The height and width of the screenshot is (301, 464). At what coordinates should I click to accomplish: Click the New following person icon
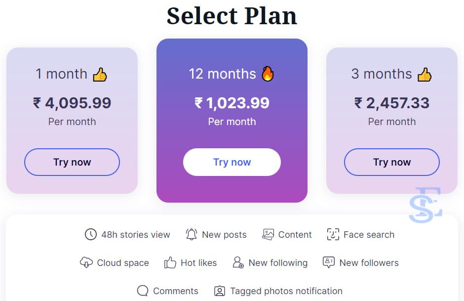pos(238,262)
